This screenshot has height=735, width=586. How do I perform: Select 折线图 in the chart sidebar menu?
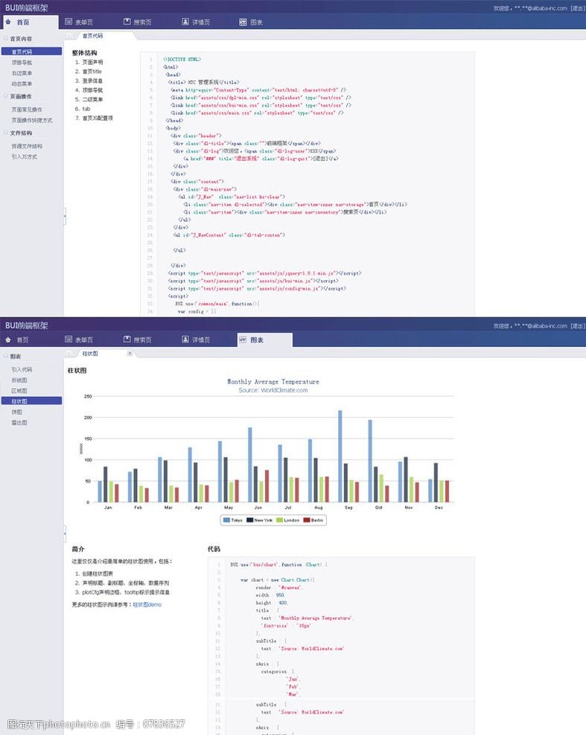pyautogui.click(x=19, y=380)
